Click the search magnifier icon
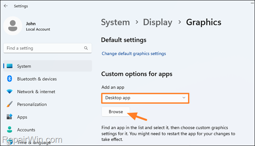This screenshot has height=146, width=255. 86,48
